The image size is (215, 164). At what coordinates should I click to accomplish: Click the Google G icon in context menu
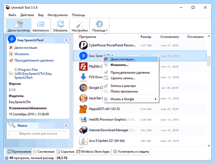[106, 99]
